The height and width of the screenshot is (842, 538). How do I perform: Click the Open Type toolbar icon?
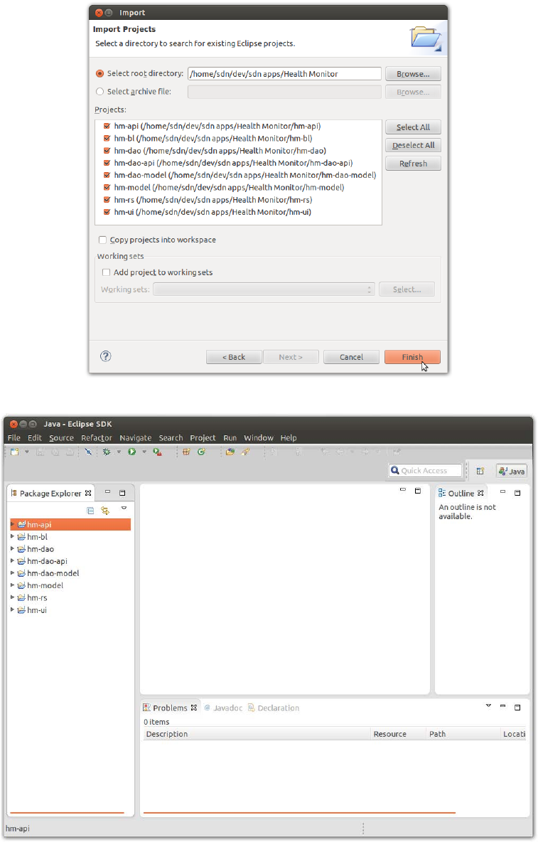coord(230,452)
